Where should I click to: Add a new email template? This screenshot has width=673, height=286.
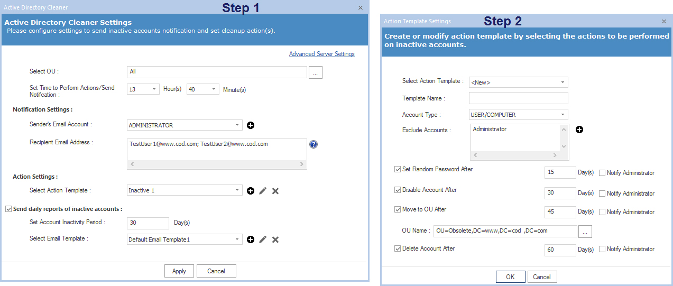pos(251,239)
